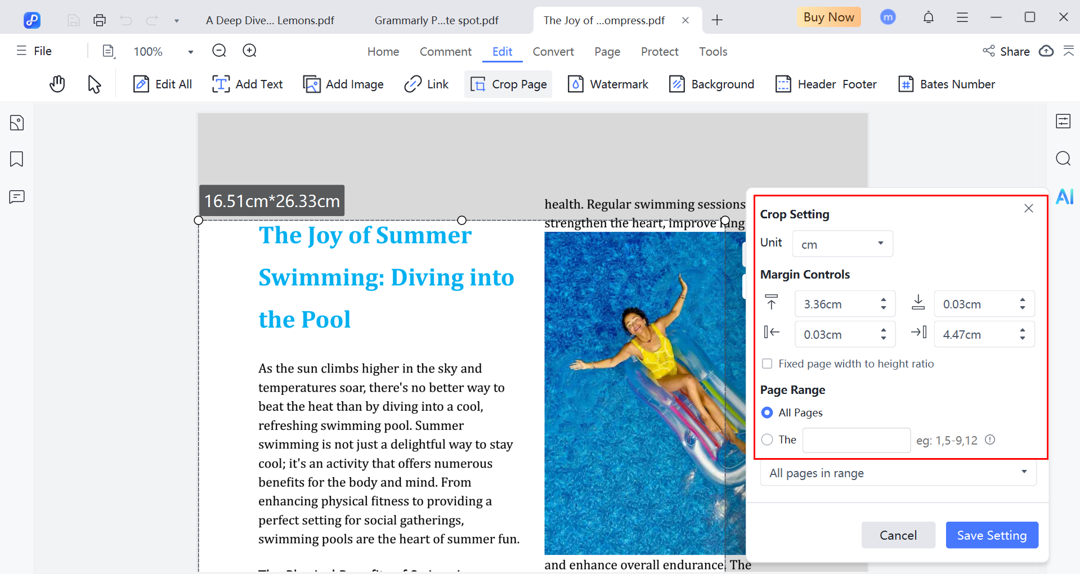Expand the All pages in range dropdown
Screen dimensions: 1080x574
[898, 473]
